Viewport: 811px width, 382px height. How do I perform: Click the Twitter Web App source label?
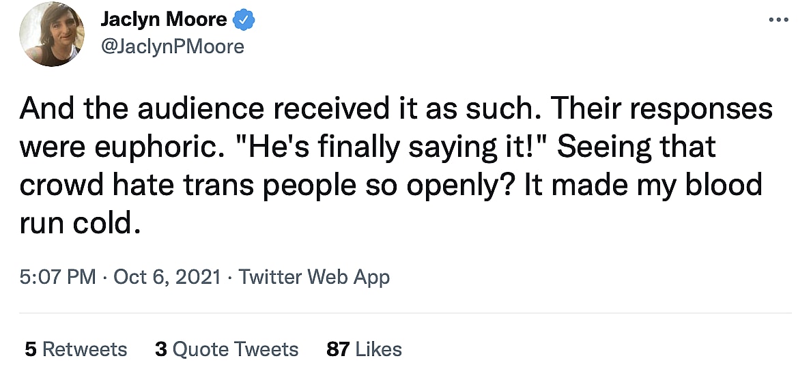[x=314, y=277]
